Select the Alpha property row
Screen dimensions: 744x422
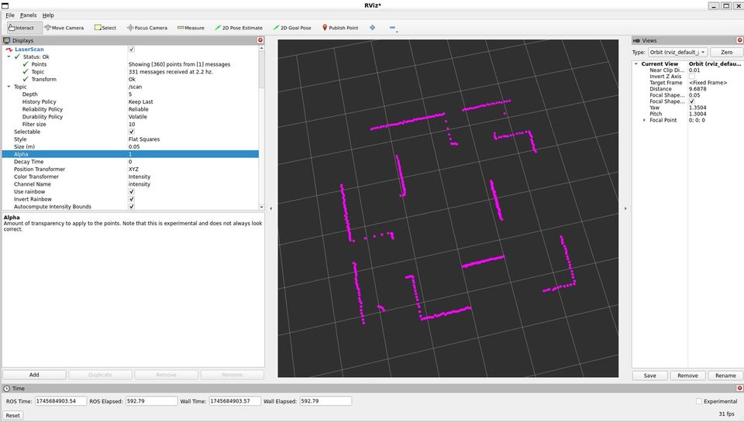pyautogui.click(x=130, y=154)
